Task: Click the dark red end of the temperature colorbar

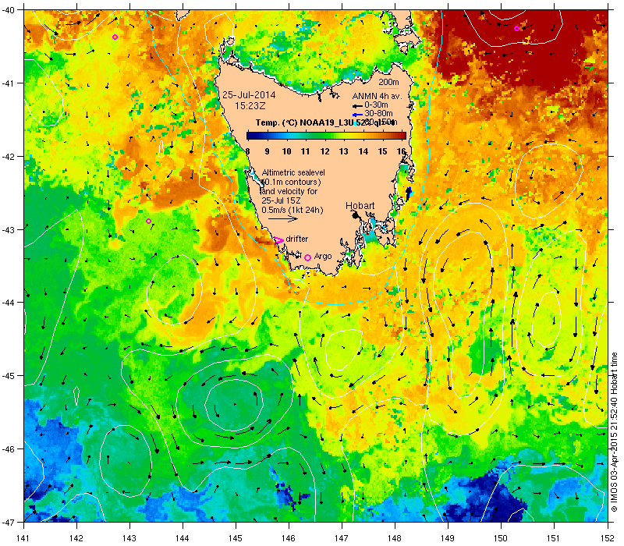Action: [401, 136]
